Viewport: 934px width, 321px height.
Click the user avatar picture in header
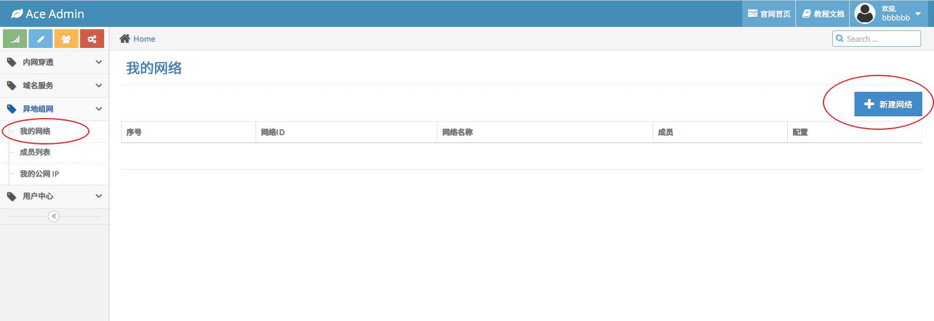coord(865,13)
